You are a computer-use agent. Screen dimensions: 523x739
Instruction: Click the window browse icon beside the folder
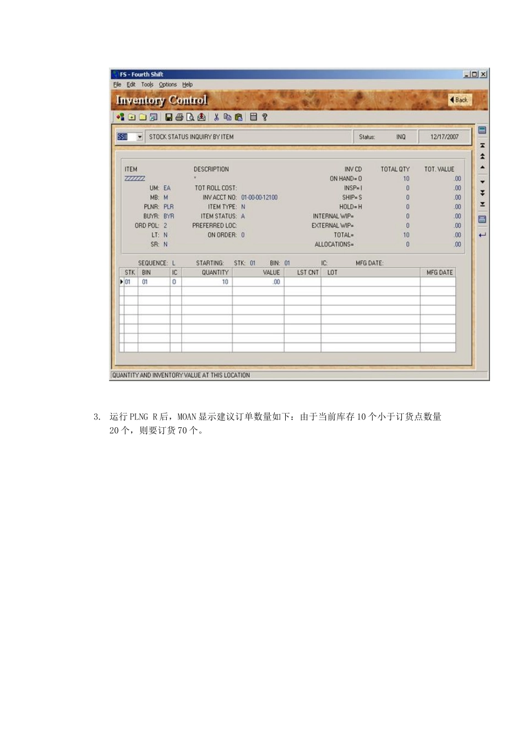coord(154,117)
